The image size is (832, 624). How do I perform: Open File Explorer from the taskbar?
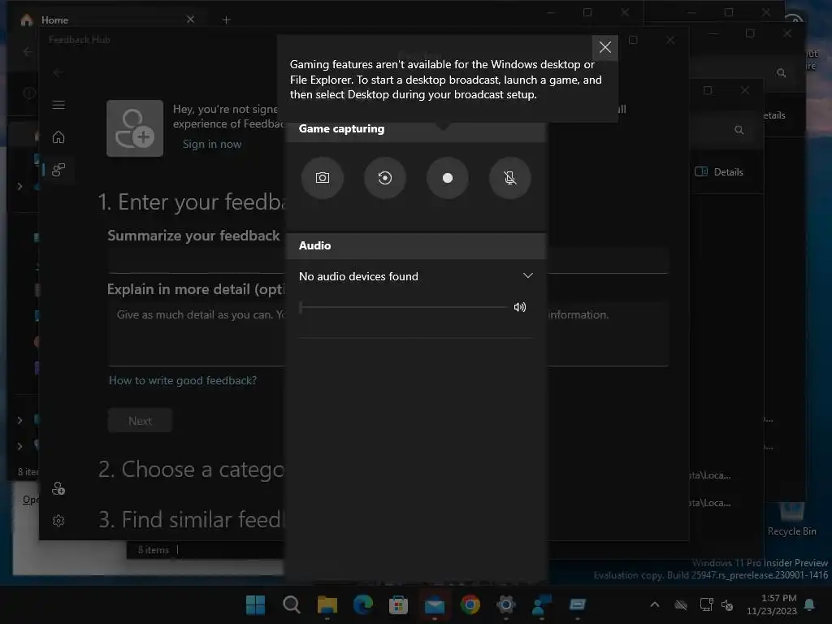pyautogui.click(x=327, y=604)
